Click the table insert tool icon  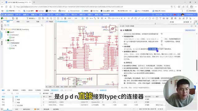coord(167,18)
